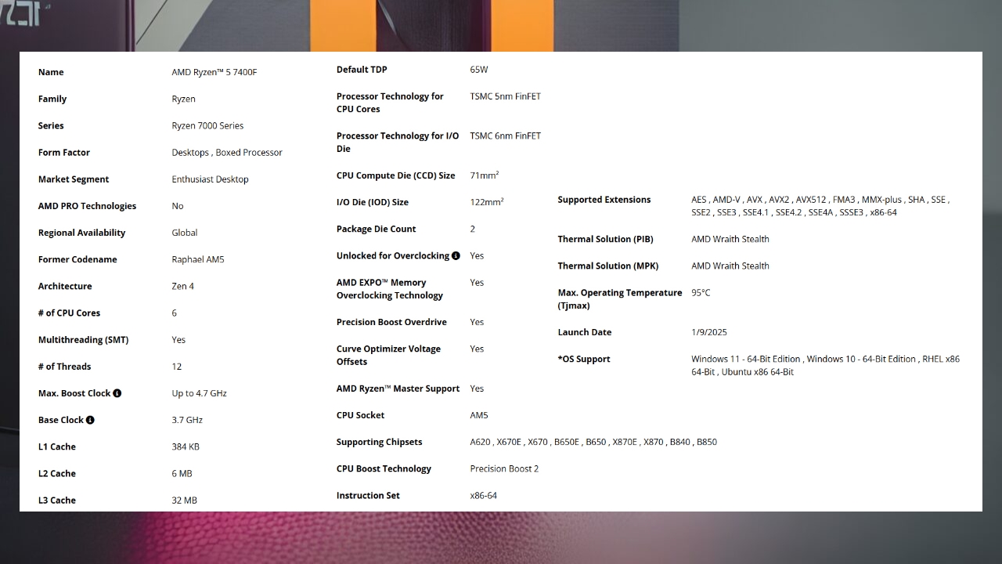Viewport: 1002px width, 564px height.
Task: Select the TDP value 65W
Action: 479,70
